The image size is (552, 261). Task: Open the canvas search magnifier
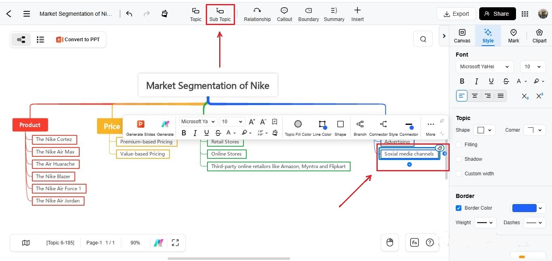(x=423, y=39)
